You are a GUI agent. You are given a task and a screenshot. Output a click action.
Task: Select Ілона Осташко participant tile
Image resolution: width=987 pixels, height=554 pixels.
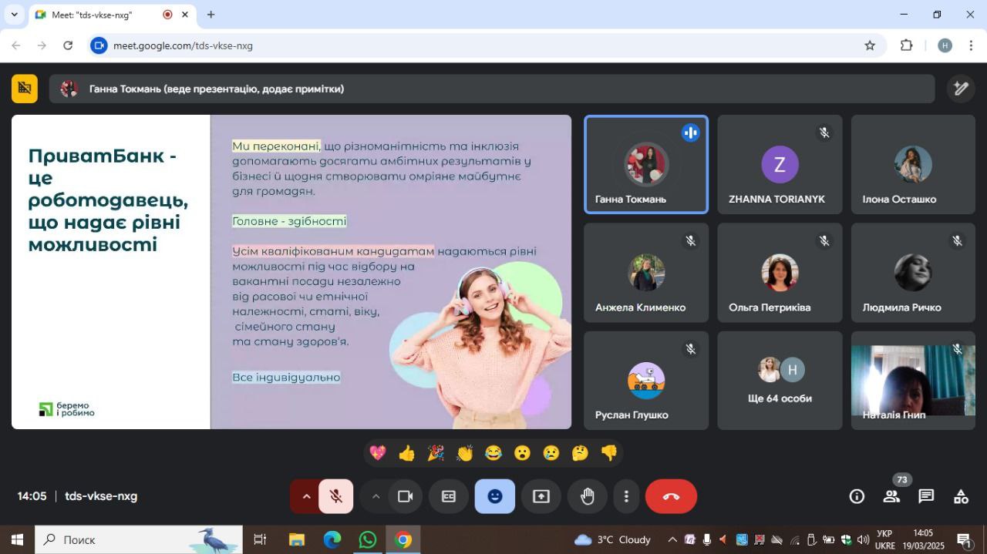click(913, 164)
